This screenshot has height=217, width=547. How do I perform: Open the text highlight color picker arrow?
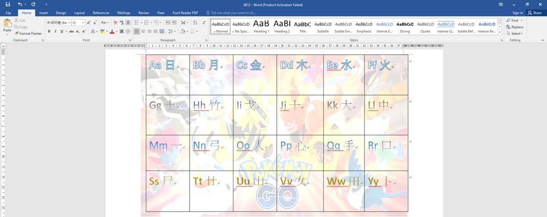click(x=107, y=31)
